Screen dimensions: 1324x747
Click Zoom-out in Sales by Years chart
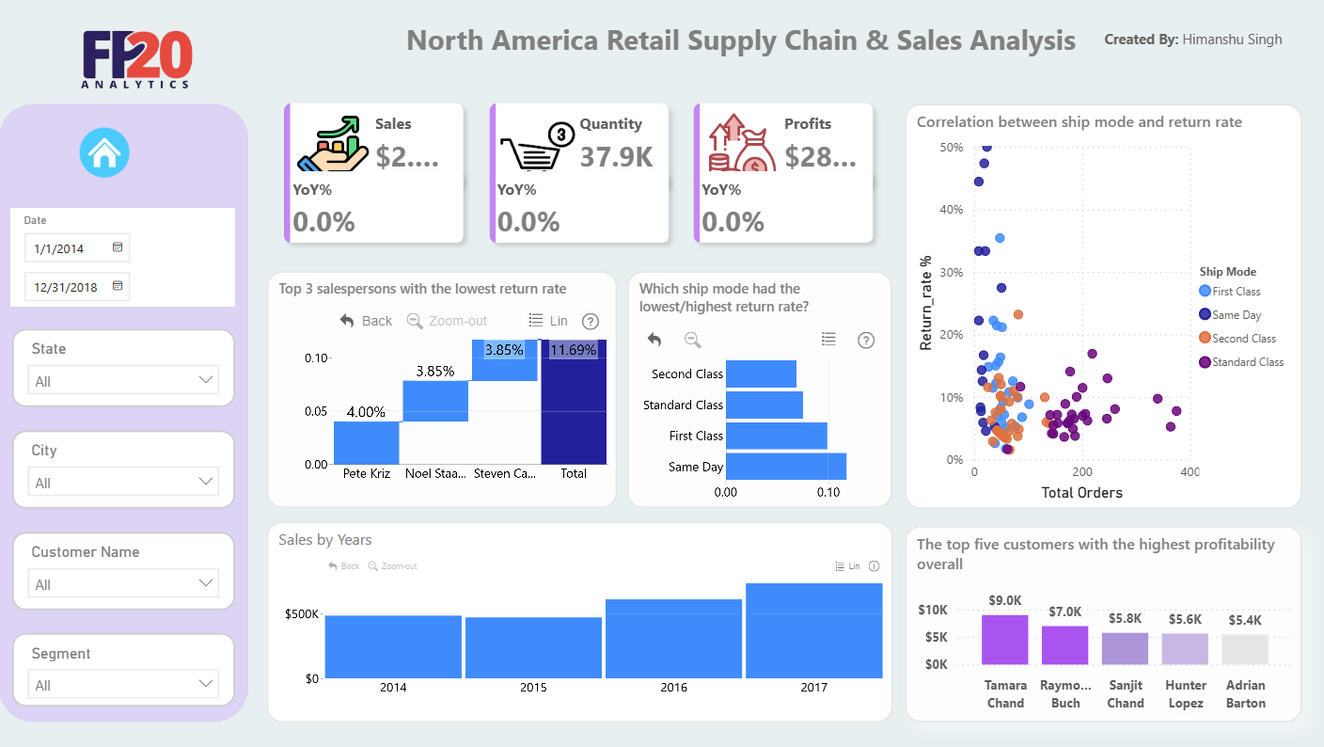[x=392, y=566]
